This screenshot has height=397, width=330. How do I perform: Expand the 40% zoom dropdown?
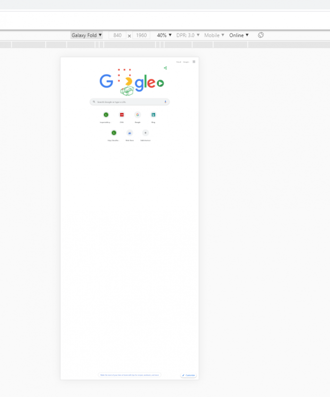click(165, 35)
